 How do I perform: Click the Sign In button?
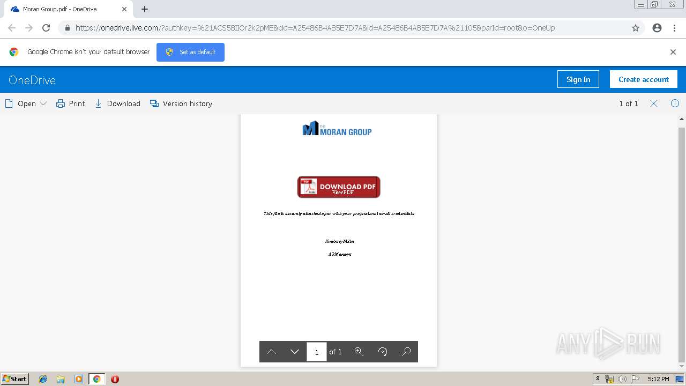578,79
